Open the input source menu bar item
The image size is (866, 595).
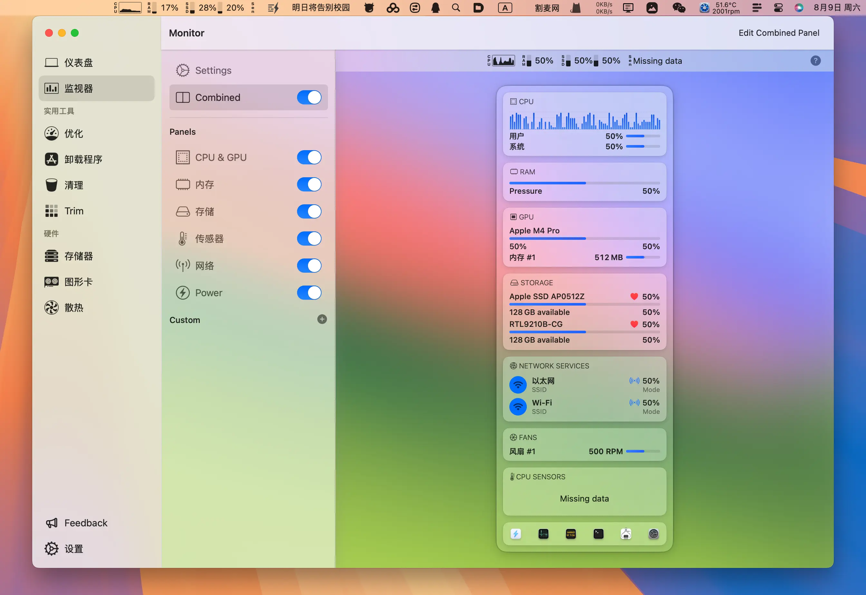pos(505,7)
